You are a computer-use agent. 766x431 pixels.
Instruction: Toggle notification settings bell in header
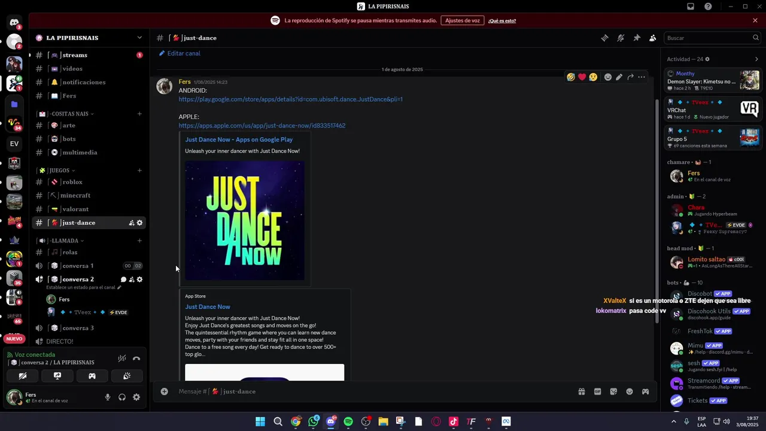621,38
